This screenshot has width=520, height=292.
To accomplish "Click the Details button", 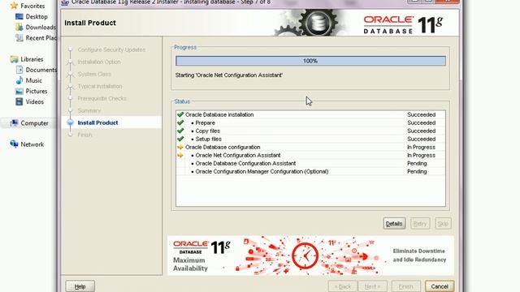I will 394,224.
